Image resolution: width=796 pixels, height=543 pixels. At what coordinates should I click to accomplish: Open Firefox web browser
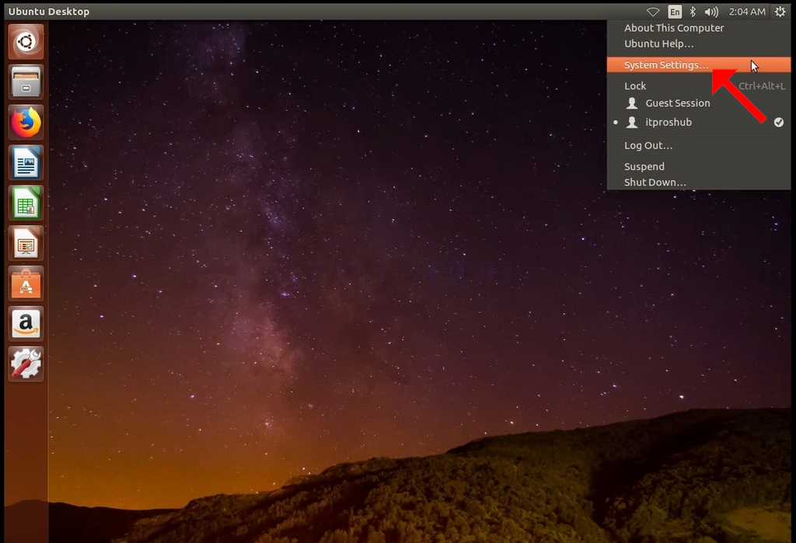[x=26, y=122]
